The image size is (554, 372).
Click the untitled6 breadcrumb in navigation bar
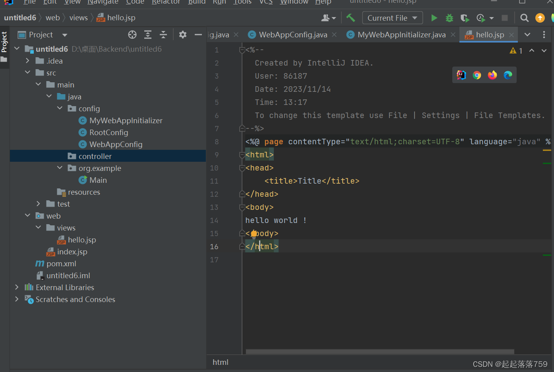pyautogui.click(x=20, y=17)
